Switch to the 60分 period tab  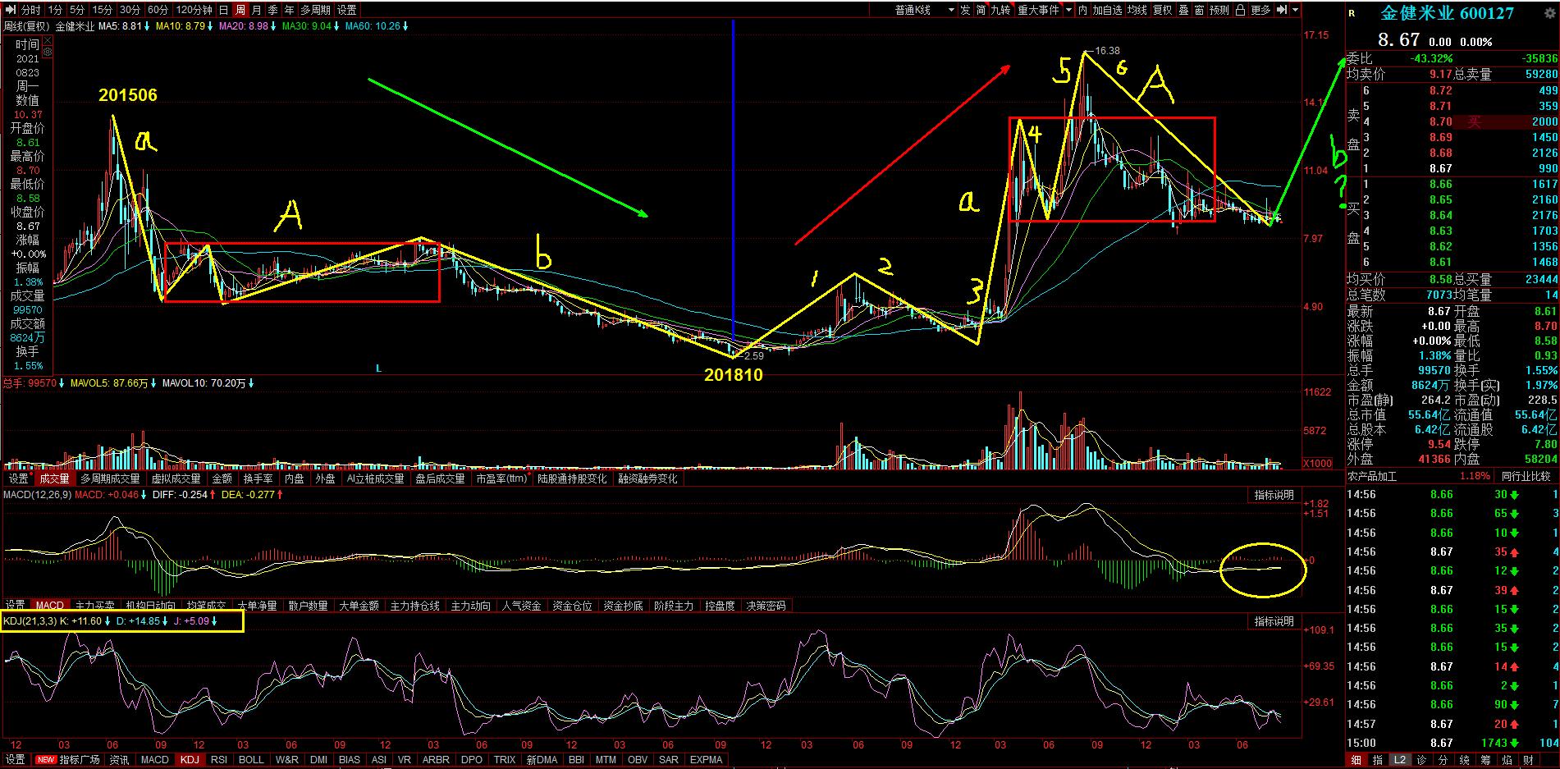[x=158, y=10]
